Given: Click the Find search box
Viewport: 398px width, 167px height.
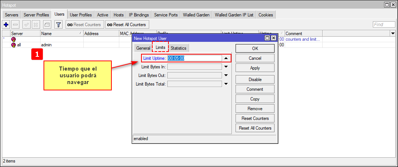Looking at the screenshot, I should coord(384,25).
